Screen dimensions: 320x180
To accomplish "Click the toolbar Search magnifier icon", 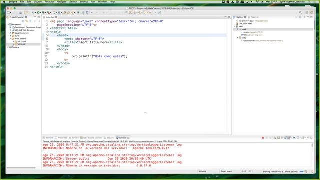I will tap(300, 12).
